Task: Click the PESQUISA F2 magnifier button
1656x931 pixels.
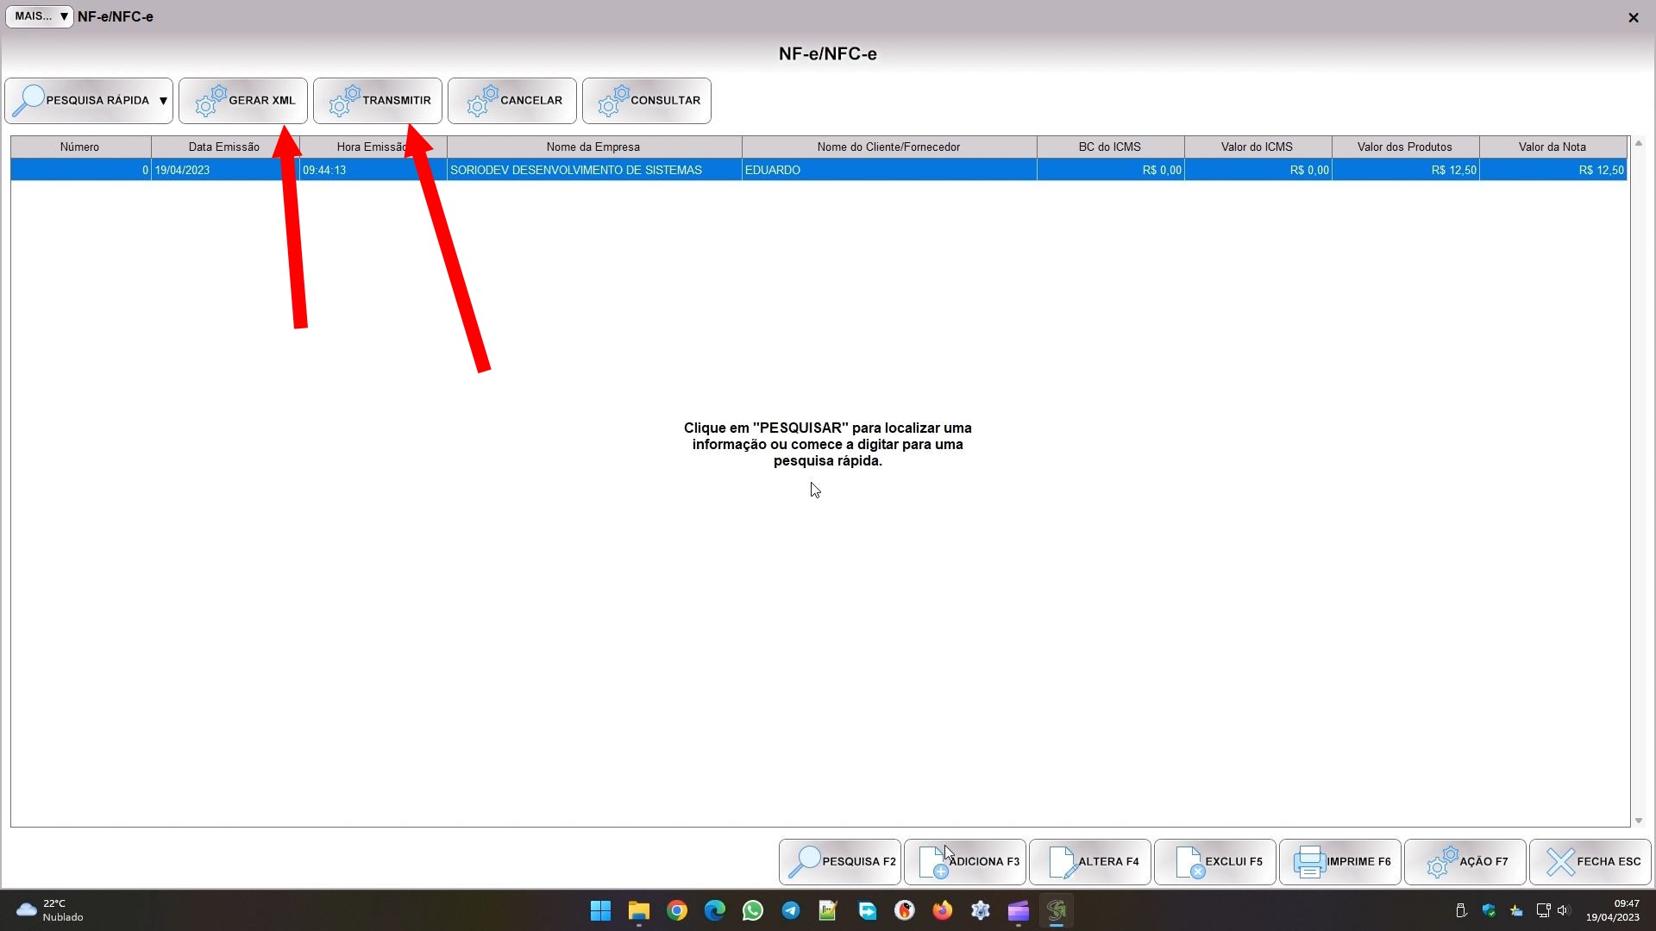Action: coord(839,861)
